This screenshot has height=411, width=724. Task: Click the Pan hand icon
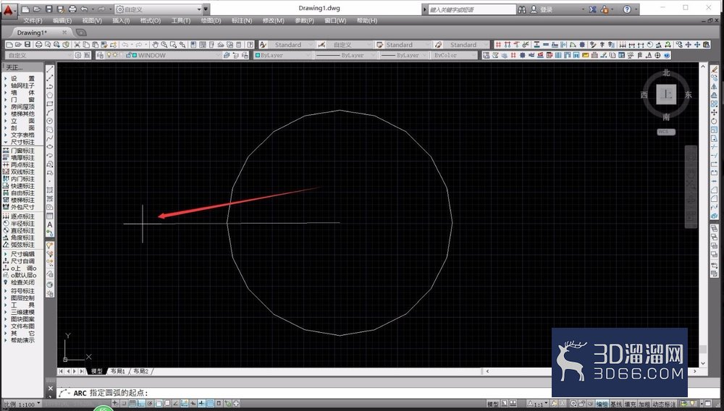coord(155,45)
